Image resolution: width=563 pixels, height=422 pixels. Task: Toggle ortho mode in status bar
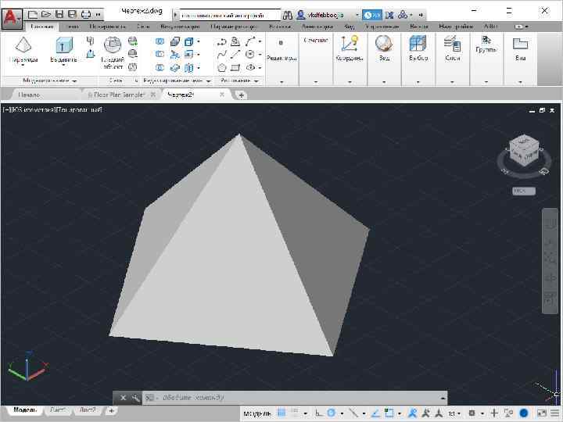tap(318, 413)
